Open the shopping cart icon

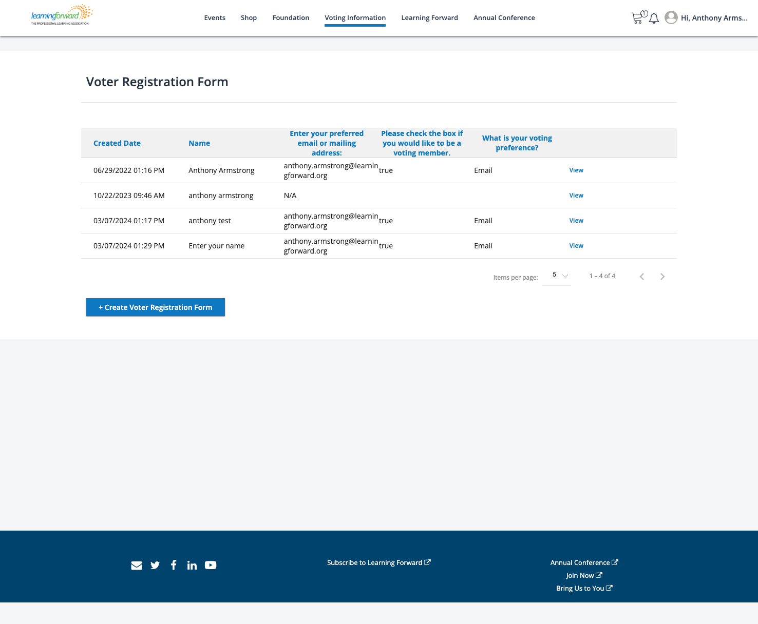pos(638,18)
